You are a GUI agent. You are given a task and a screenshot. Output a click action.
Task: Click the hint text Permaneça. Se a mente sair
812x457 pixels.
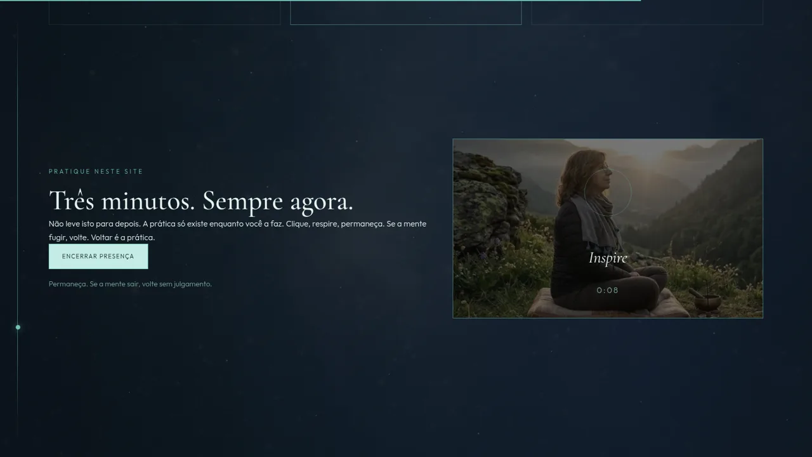click(130, 284)
